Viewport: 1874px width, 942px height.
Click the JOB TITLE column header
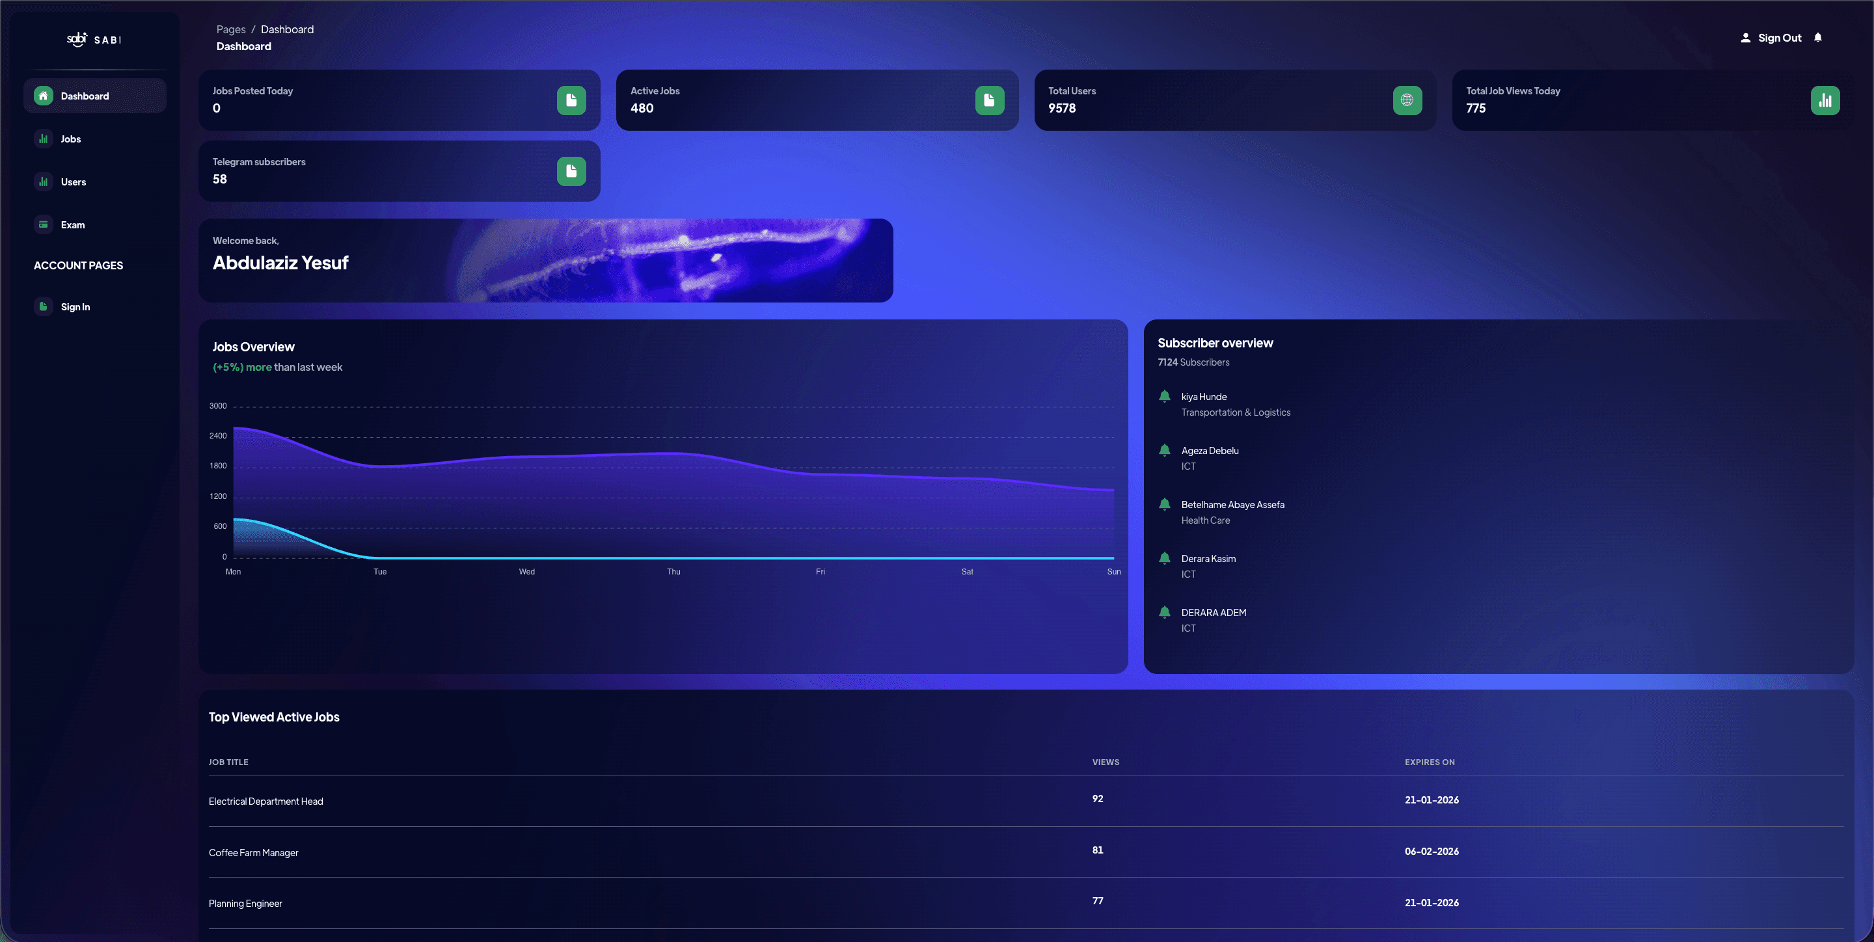tap(228, 762)
